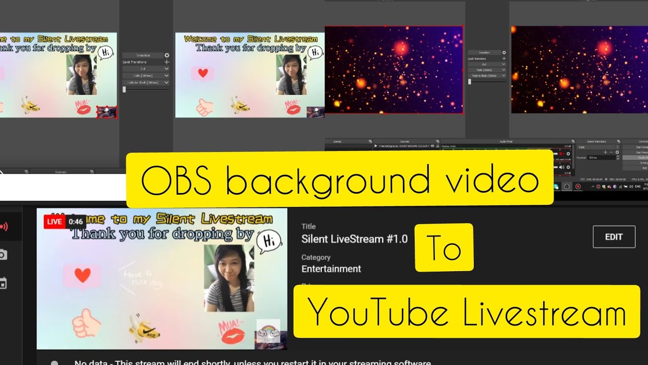Expand Fade (300ms) dropdown, particle-background OBS

[504, 70]
